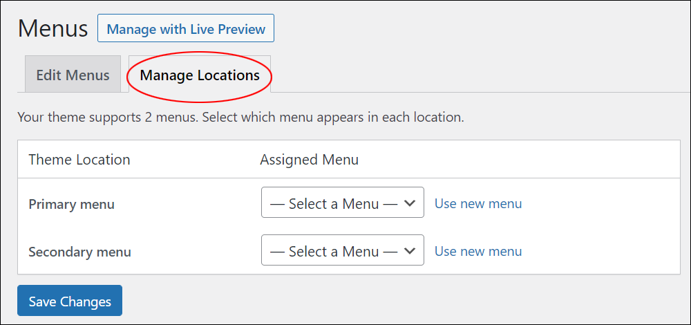The width and height of the screenshot is (691, 325).
Task: Click the empty tab bar area beside Manage Locations
Action: [x=480, y=75]
